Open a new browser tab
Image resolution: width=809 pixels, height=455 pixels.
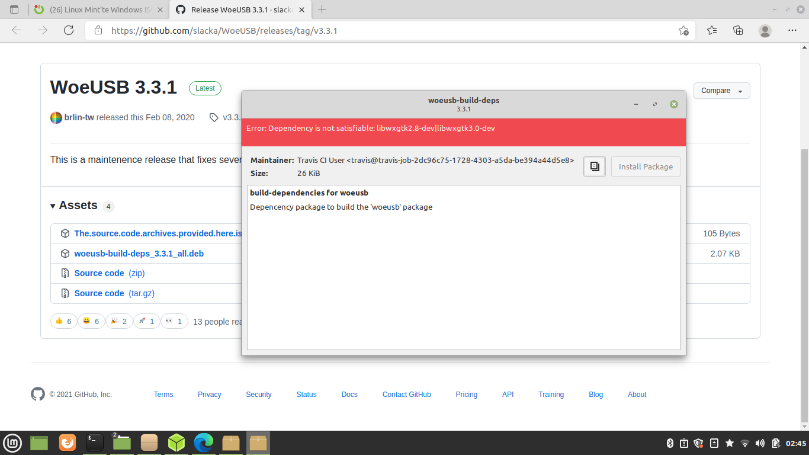pos(322,9)
